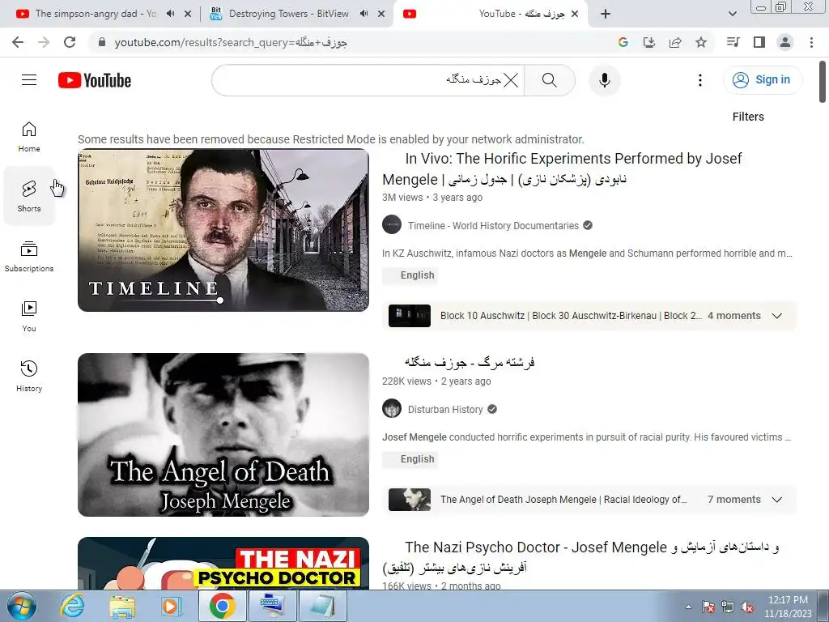The image size is (829, 622).
Task: Run search with the magnifying glass button
Action: coord(550,80)
